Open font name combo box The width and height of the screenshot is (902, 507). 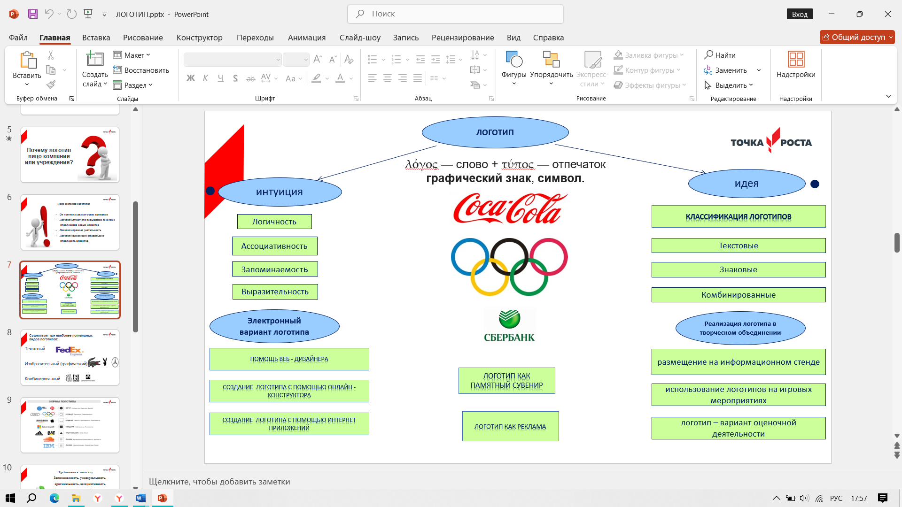point(233,60)
